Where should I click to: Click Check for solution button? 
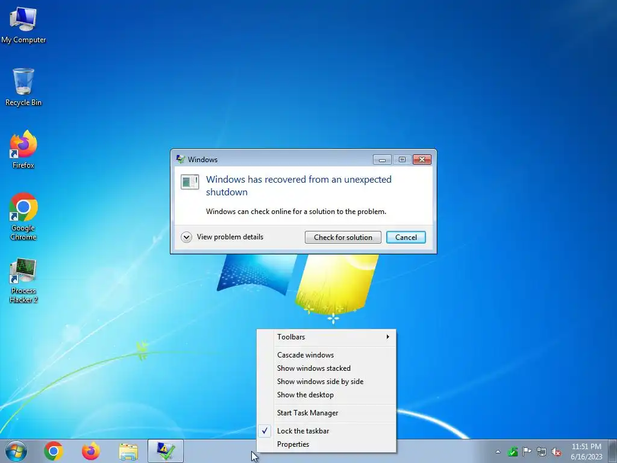[343, 237]
